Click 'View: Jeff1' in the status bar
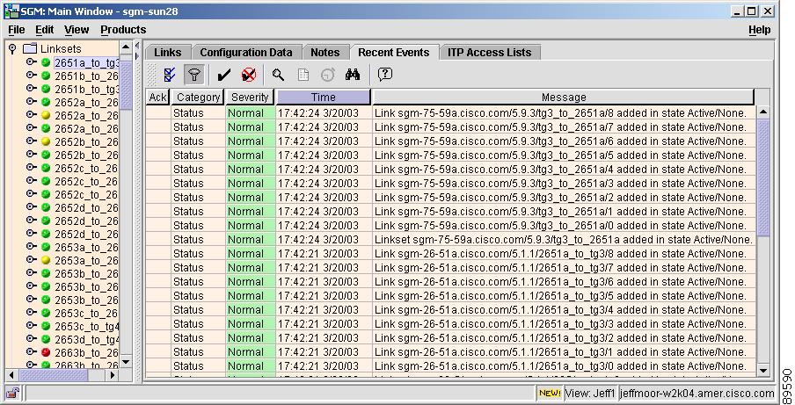This screenshot has width=795, height=405. click(x=590, y=394)
